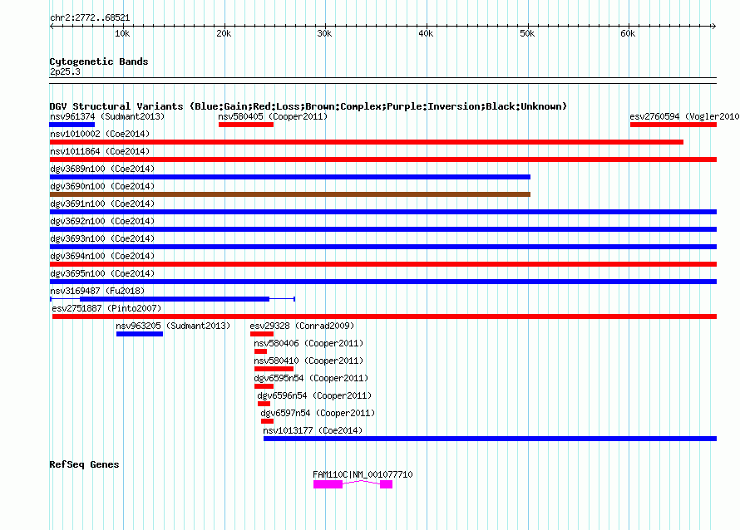
Task: Click the dgv6595n54 red loss bar
Action: pos(264,386)
